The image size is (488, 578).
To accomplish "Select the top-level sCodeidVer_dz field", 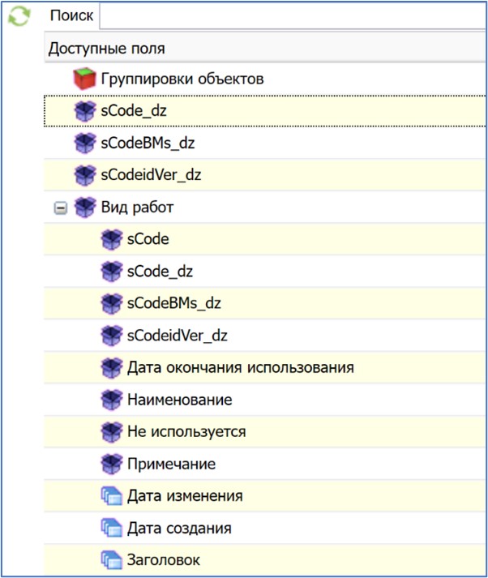I will [x=151, y=175].
